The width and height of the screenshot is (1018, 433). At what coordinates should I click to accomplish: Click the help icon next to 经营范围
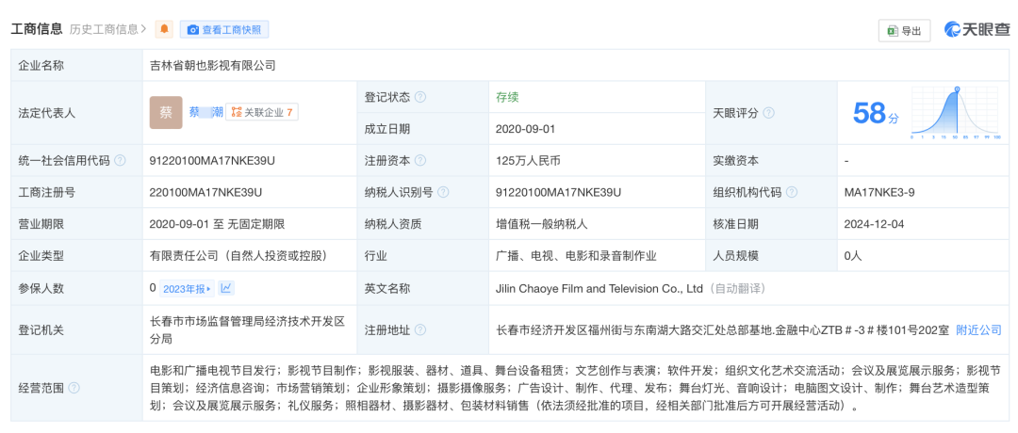point(74,388)
